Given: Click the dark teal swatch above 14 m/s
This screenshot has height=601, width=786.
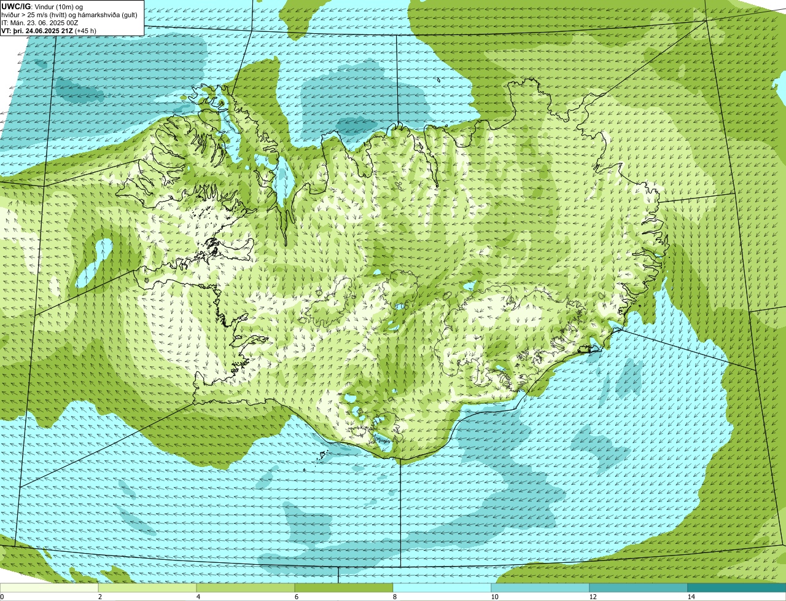Looking at the screenshot, I should [x=737, y=587].
